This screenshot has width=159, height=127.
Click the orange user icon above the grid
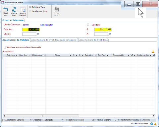coord(153,51)
